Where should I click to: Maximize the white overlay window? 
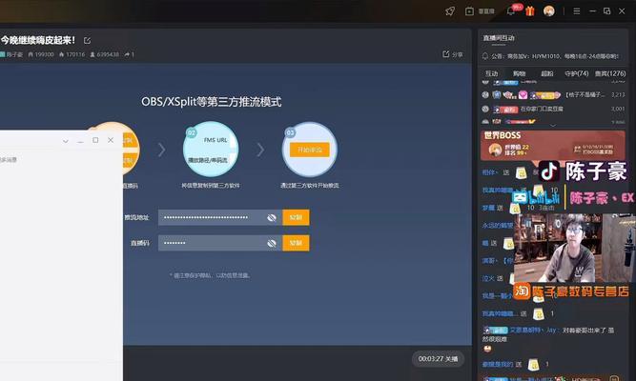pyautogui.click(x=95, y=140)
